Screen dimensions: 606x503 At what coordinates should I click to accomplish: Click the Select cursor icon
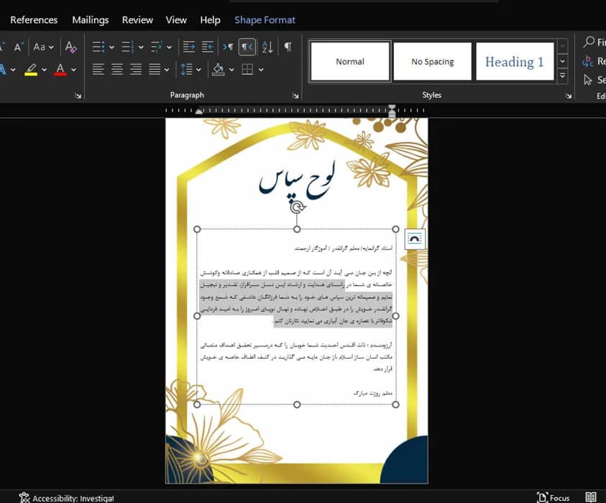(588, 80)
